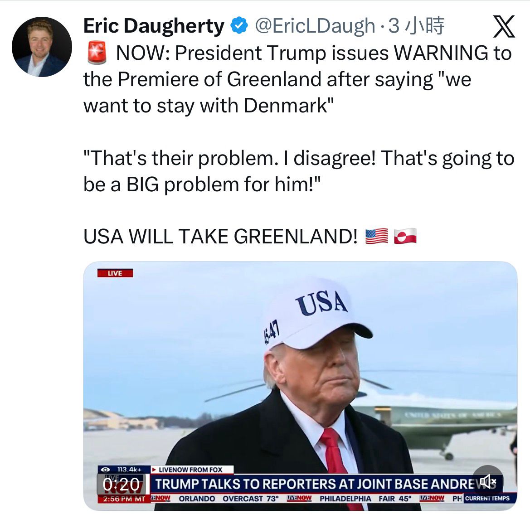Play the embedded Trump video
The image size is (530, 514).
click(x=300, y=386)
